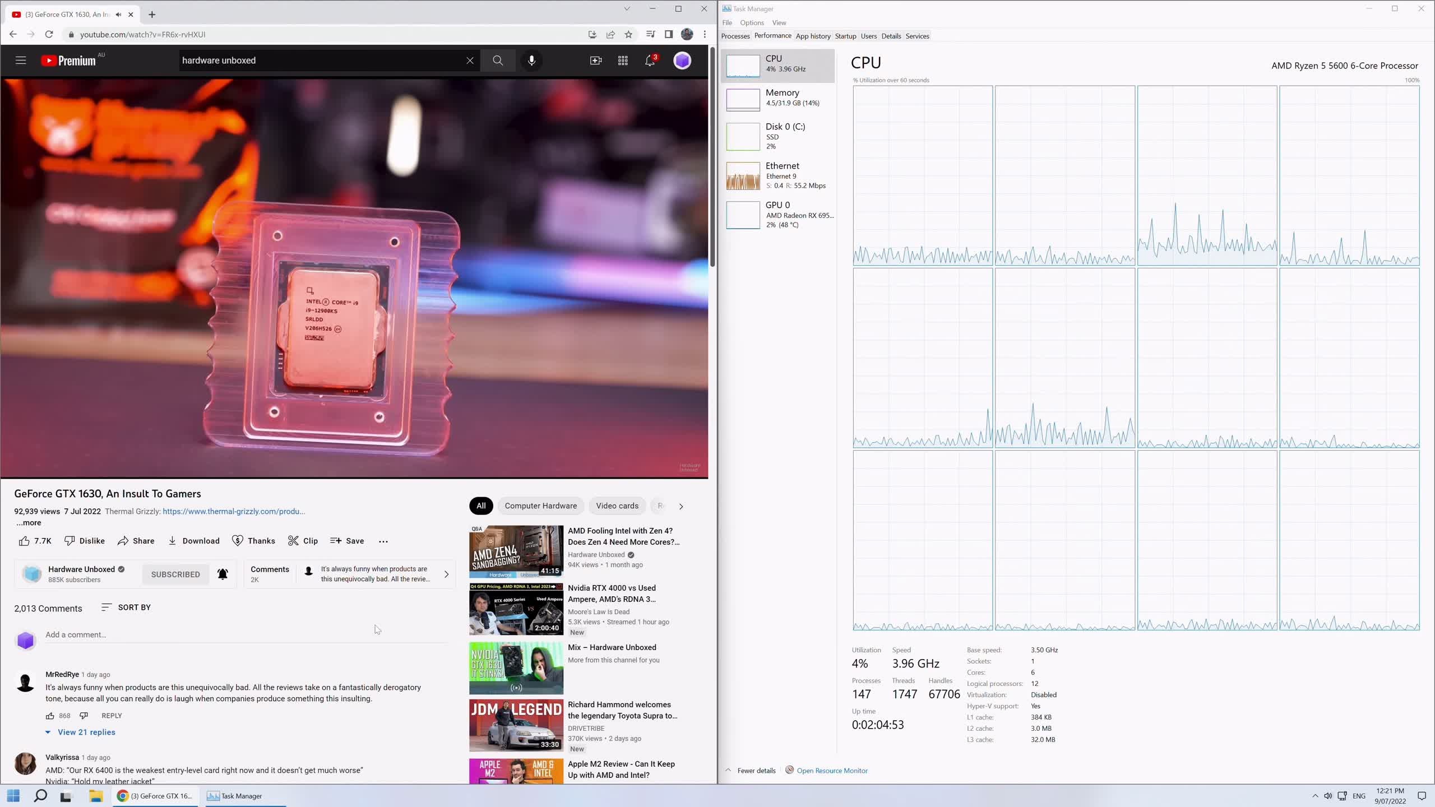Click the Clip scissors button
1435x807 pixels.
point(303,541)
